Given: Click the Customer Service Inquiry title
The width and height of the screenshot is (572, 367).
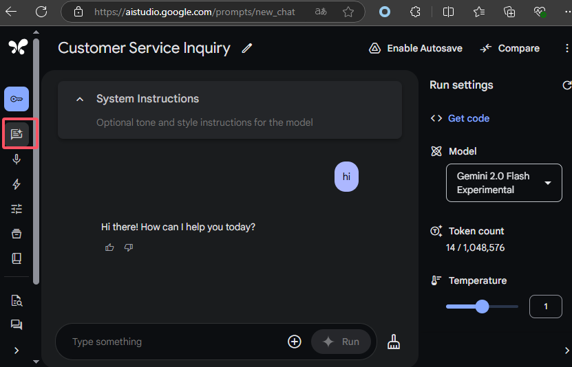Looking at the screenshot, I should 144,48.
